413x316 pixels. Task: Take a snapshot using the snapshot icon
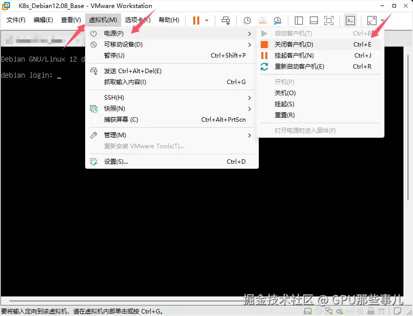click(x=246, y=20)
